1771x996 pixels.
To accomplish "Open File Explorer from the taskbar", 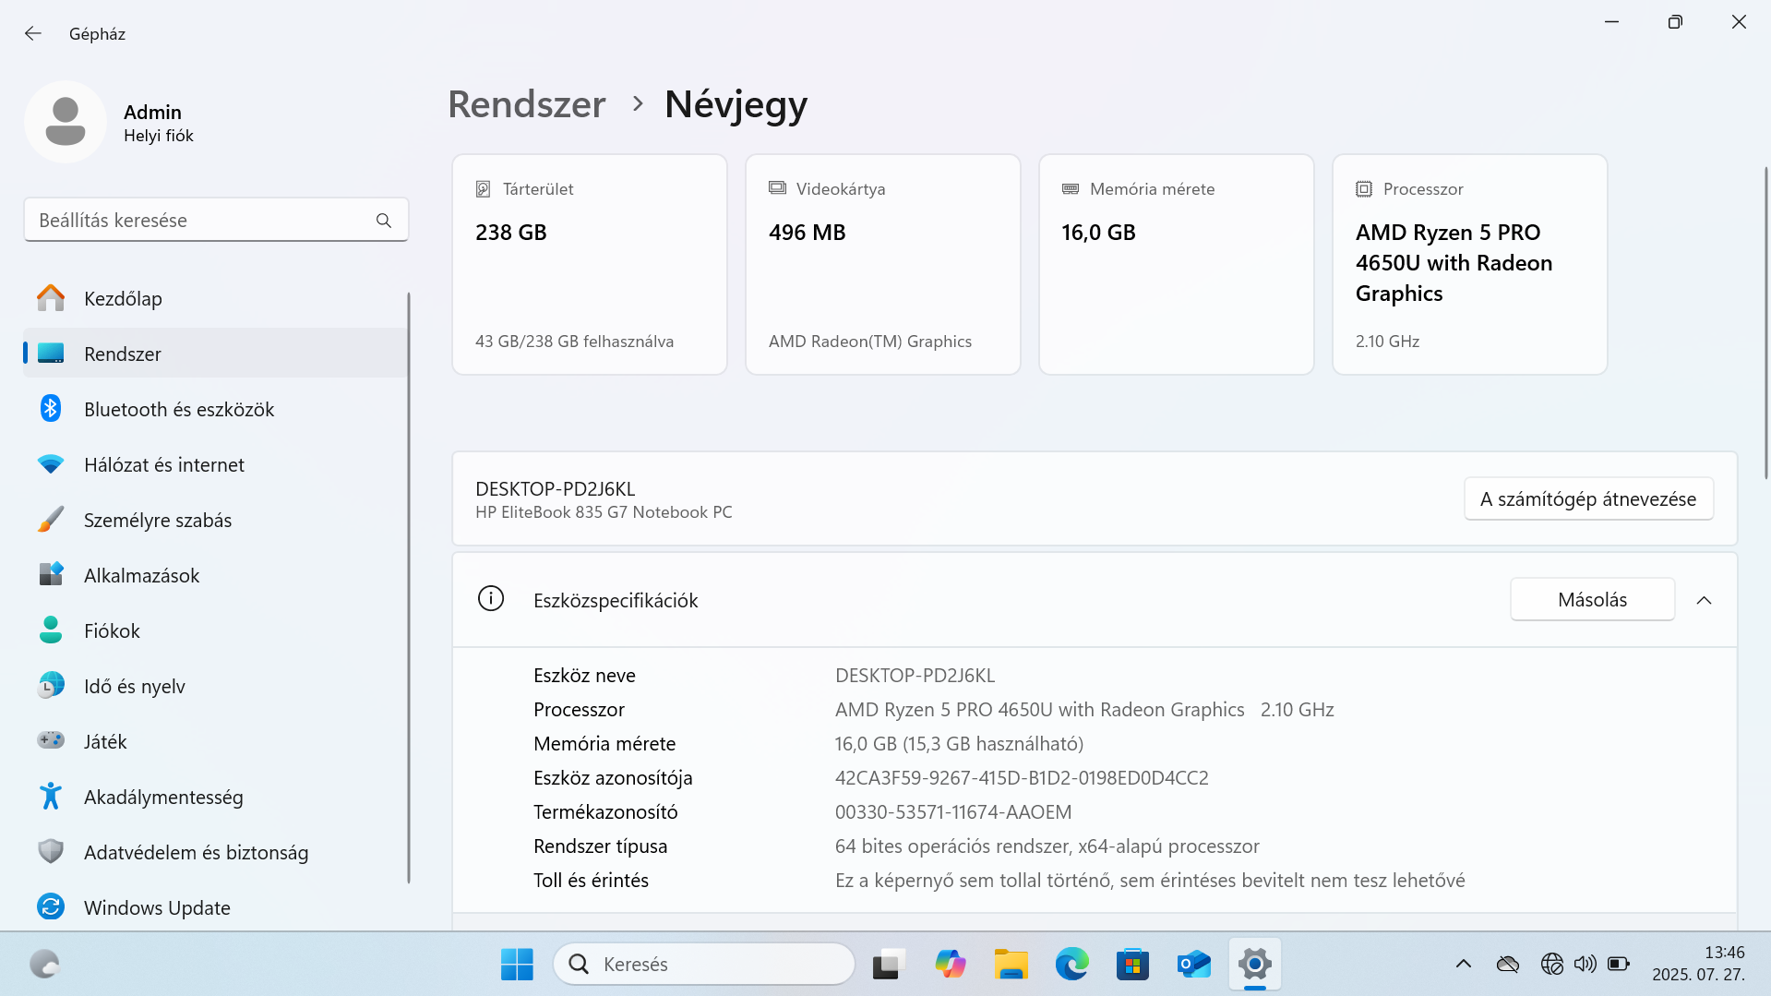I will pos(1011,965).
